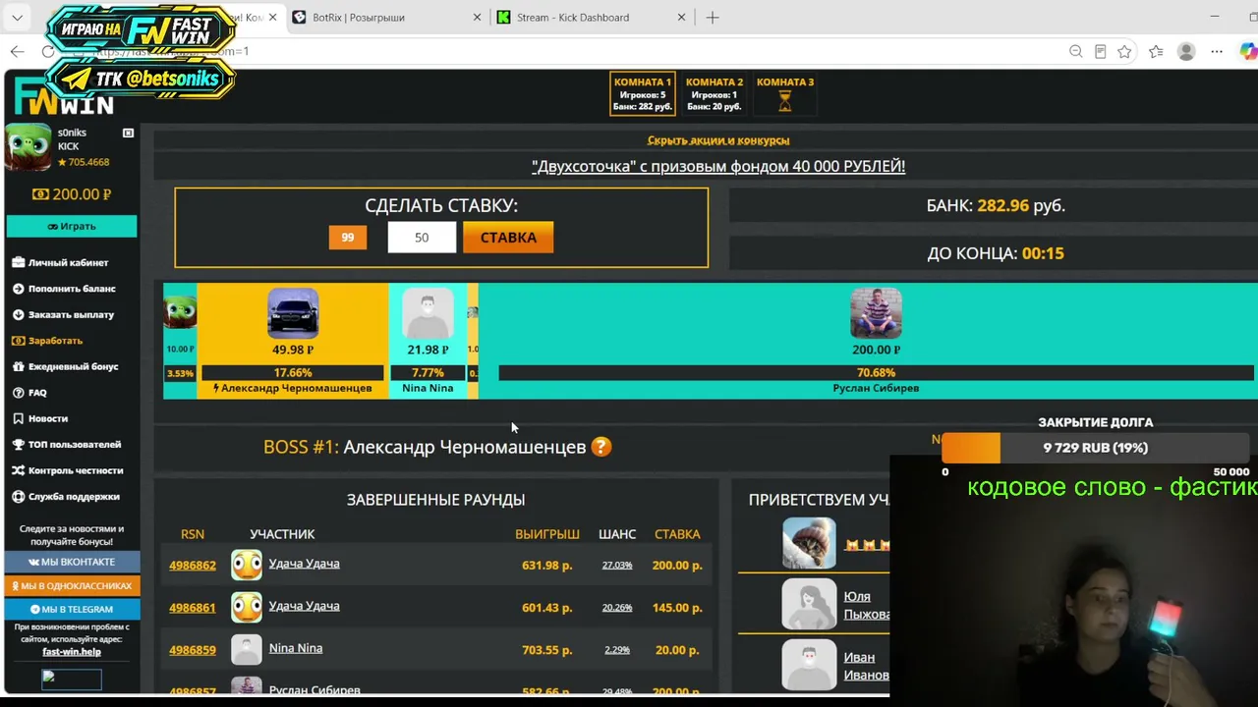Switch to КОМНАТА 3 room
The height and width of the screenshot is (707, 1258).
[785, 94]
